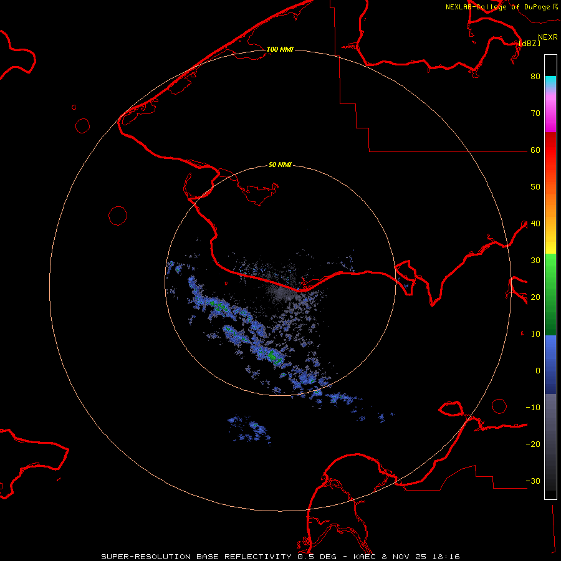Click the magenta-pink segment of the color bar

click(550, 111)
